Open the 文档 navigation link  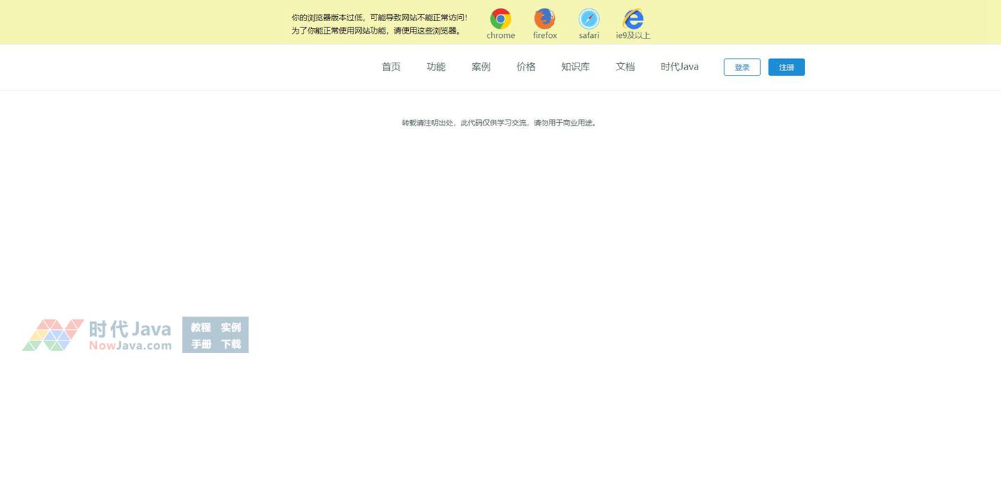click(x=625, y=67)
